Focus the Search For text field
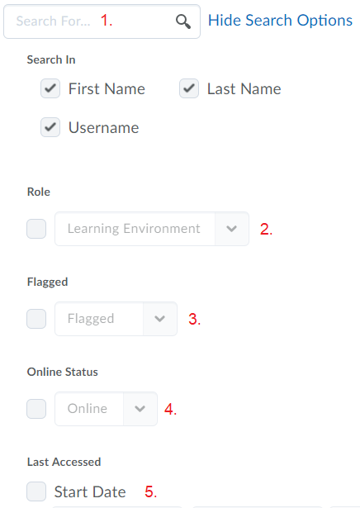 102,21
